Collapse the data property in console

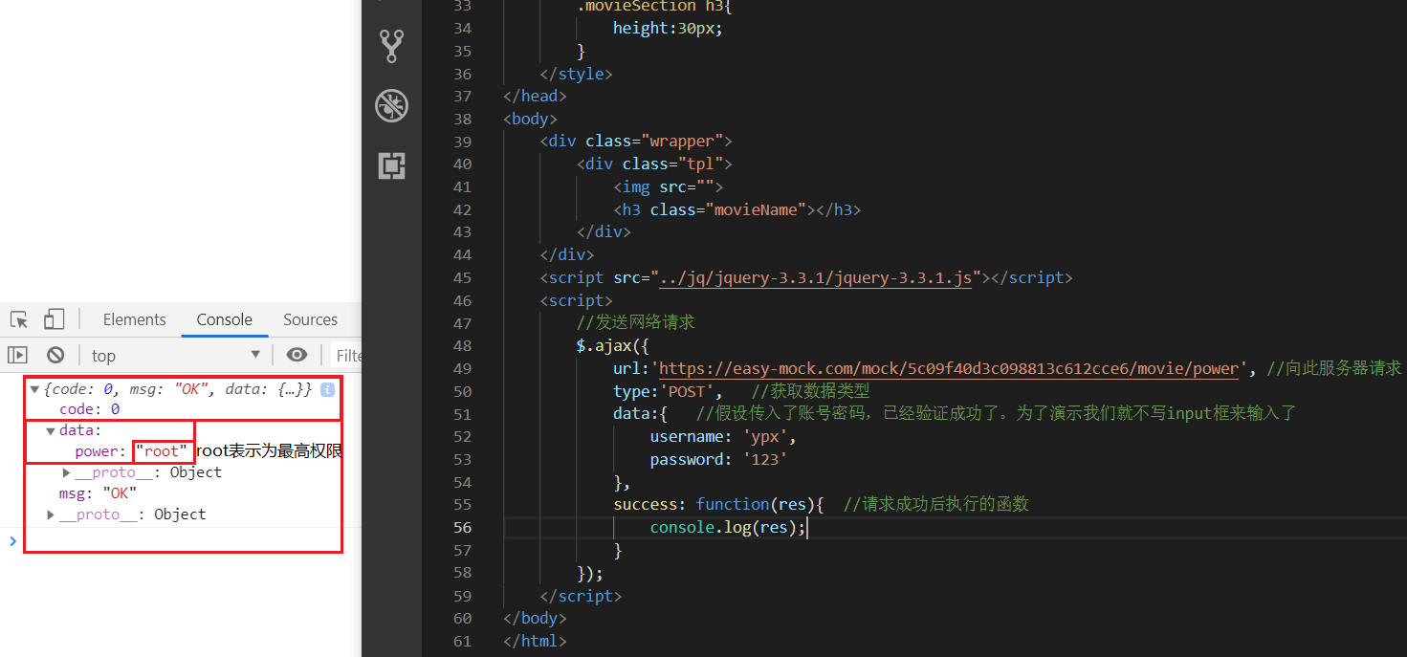[51, 430]
